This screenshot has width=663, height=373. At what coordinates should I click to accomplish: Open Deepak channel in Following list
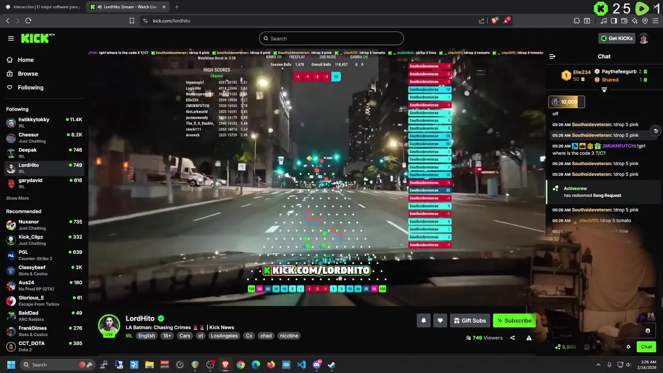(x=44, y=153)
